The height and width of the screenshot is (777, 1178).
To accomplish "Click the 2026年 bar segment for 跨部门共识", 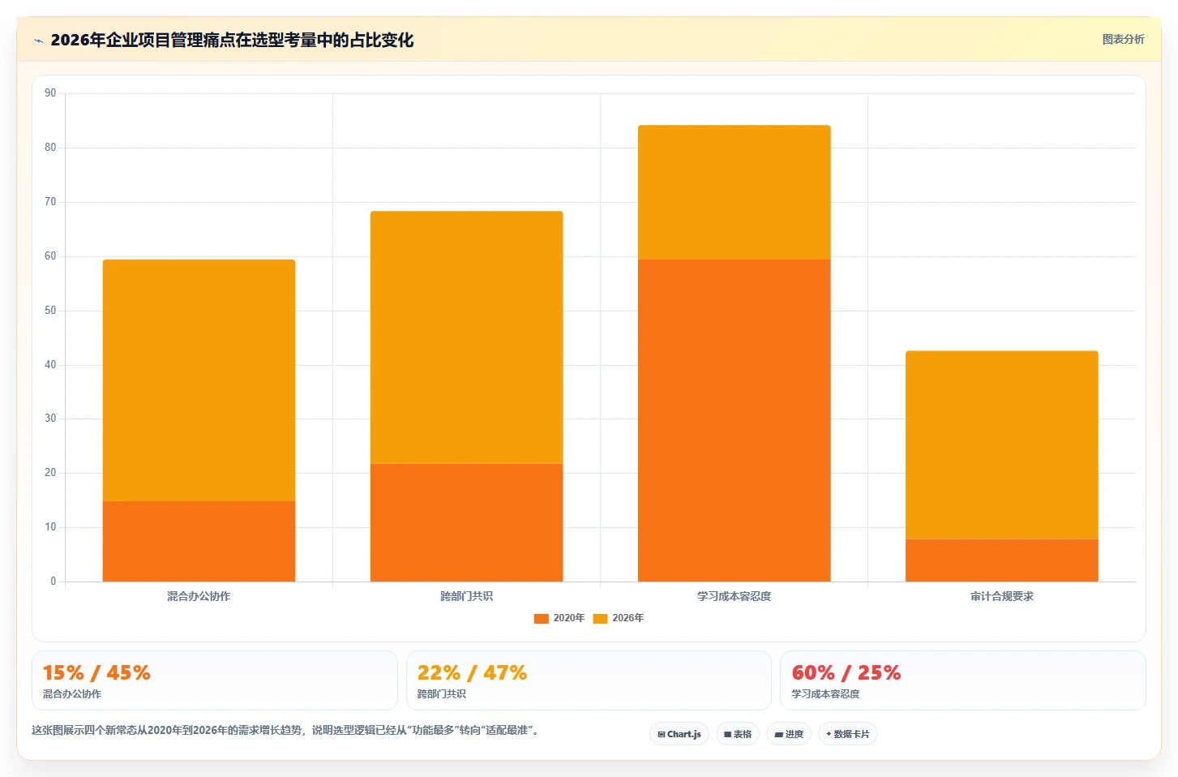I will [x=466, y=337].
